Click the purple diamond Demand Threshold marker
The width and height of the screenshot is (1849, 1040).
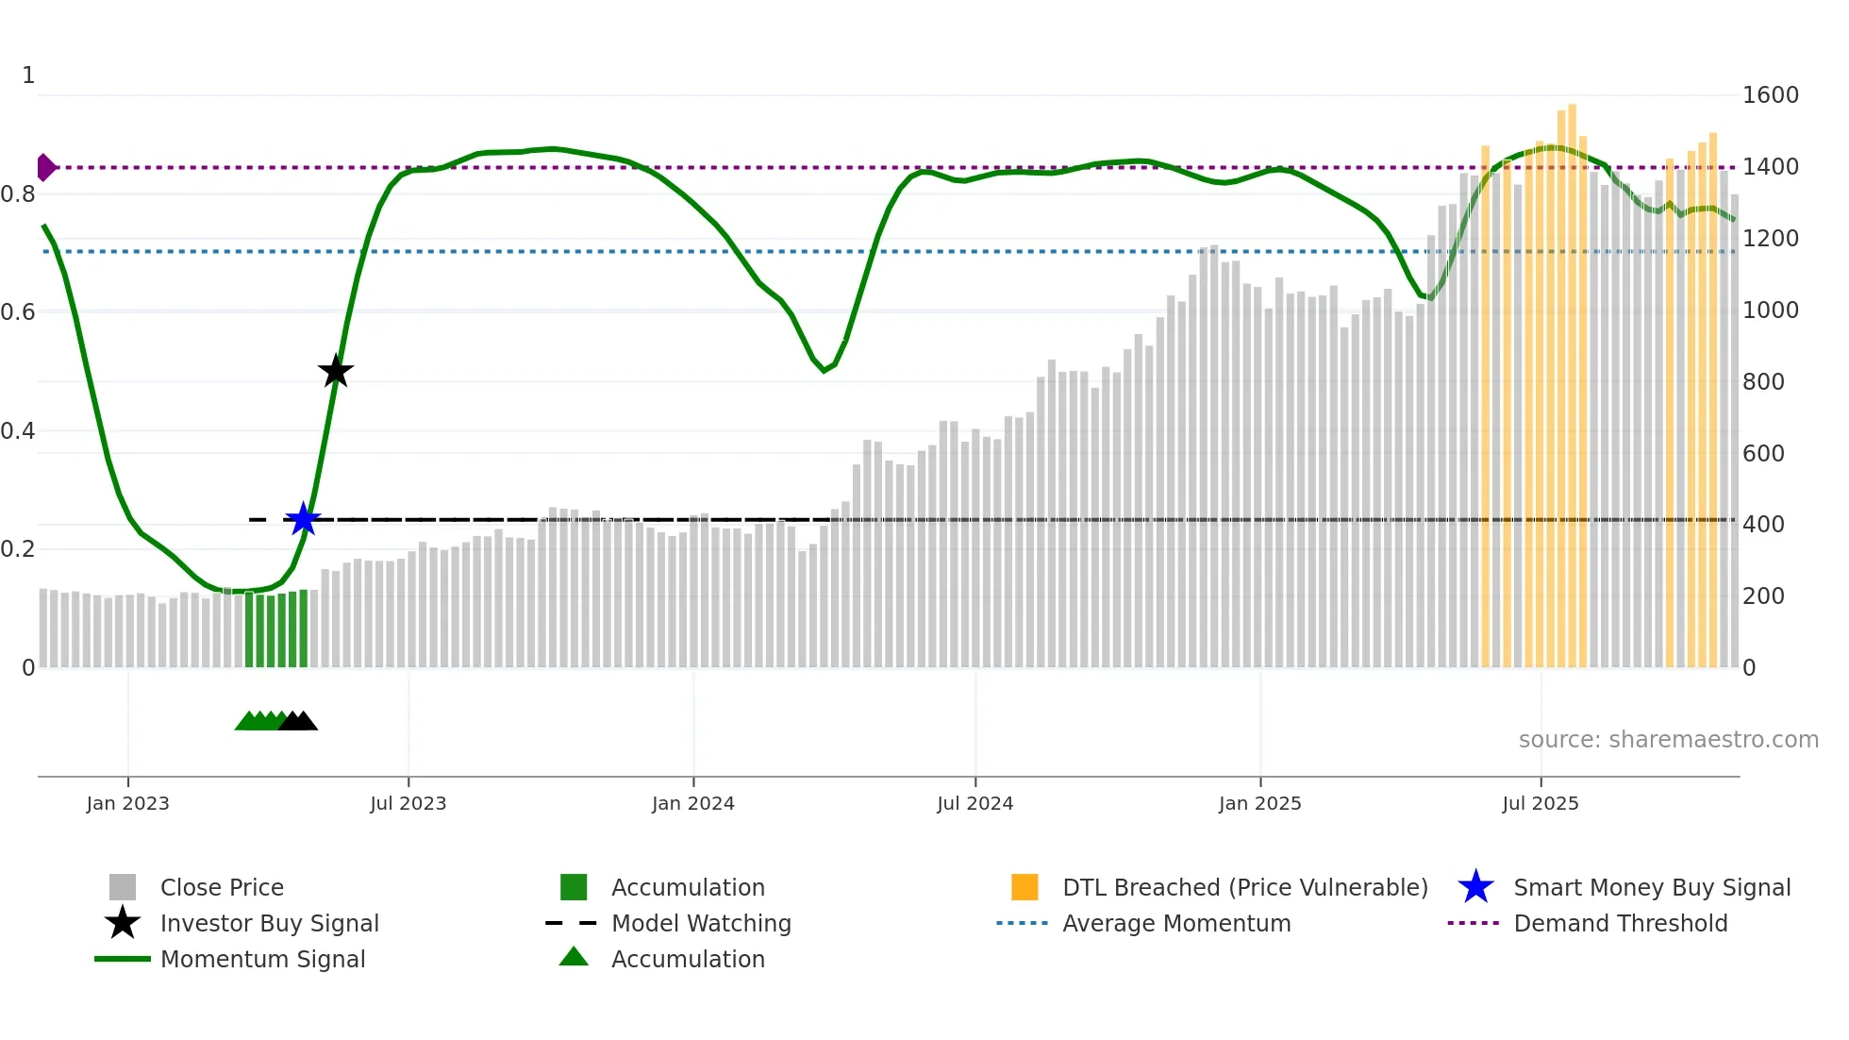pyautogui.click(x=45, y=167)
